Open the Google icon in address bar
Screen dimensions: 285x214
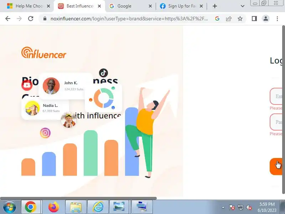pos(217,19)
